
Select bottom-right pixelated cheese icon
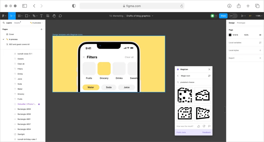(203, 113)
